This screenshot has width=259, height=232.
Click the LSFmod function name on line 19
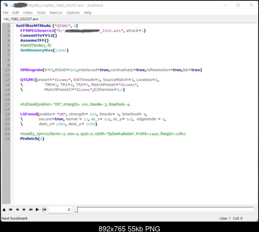click(28, 114)
